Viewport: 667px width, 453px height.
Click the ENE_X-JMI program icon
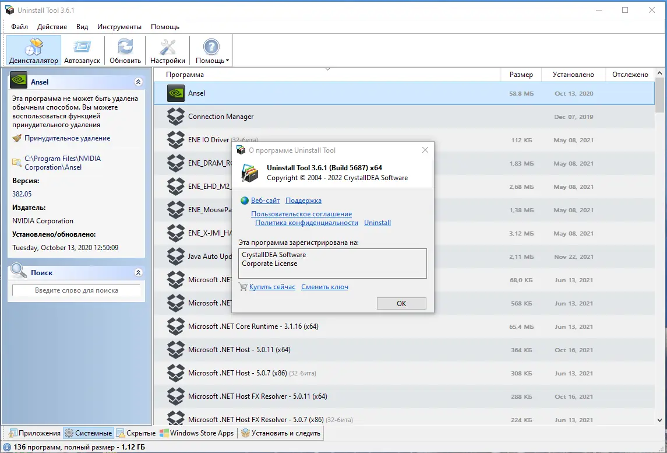tap(176, 233)
